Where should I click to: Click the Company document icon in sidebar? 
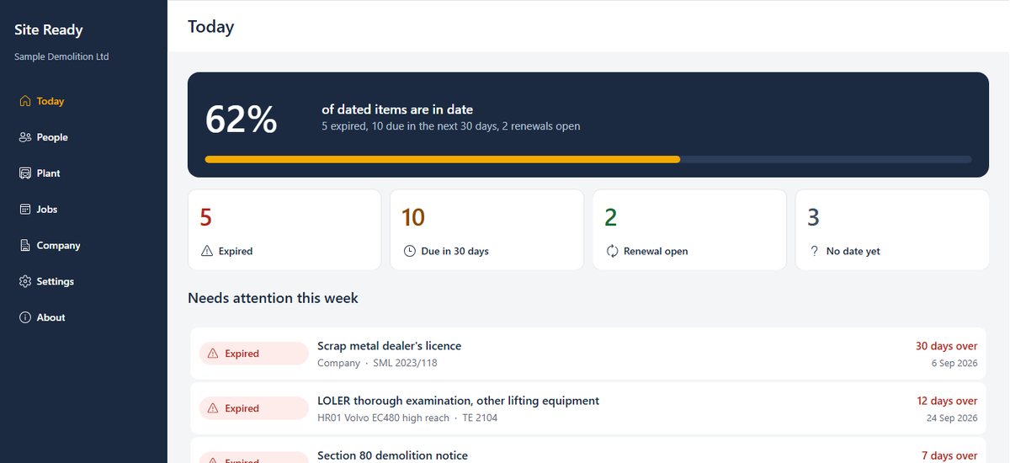(25, 246)
